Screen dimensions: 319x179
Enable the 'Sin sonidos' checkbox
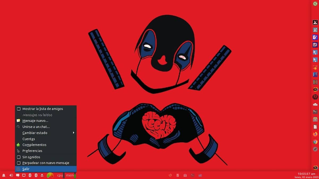(19, 157)
